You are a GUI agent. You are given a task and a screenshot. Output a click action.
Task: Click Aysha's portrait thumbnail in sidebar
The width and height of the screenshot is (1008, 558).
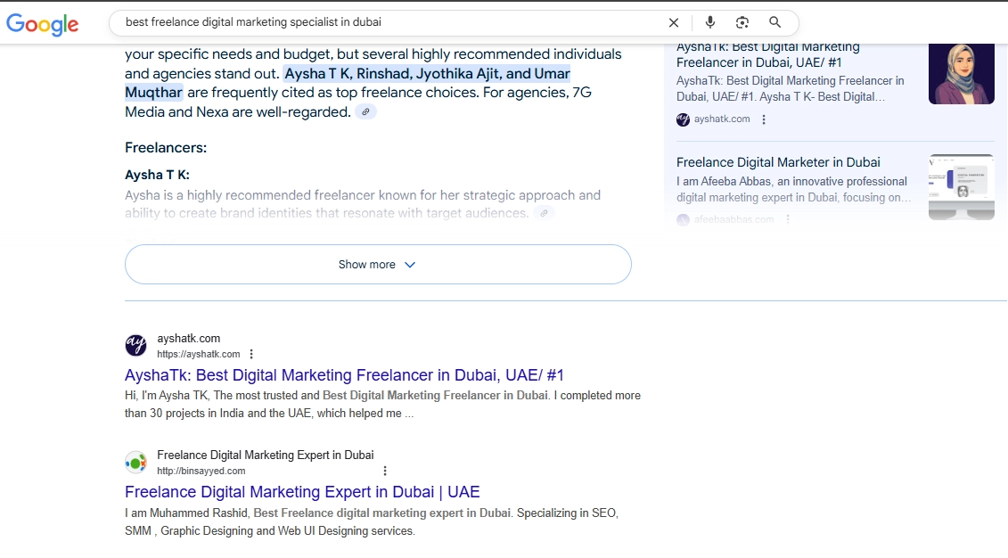961,73
